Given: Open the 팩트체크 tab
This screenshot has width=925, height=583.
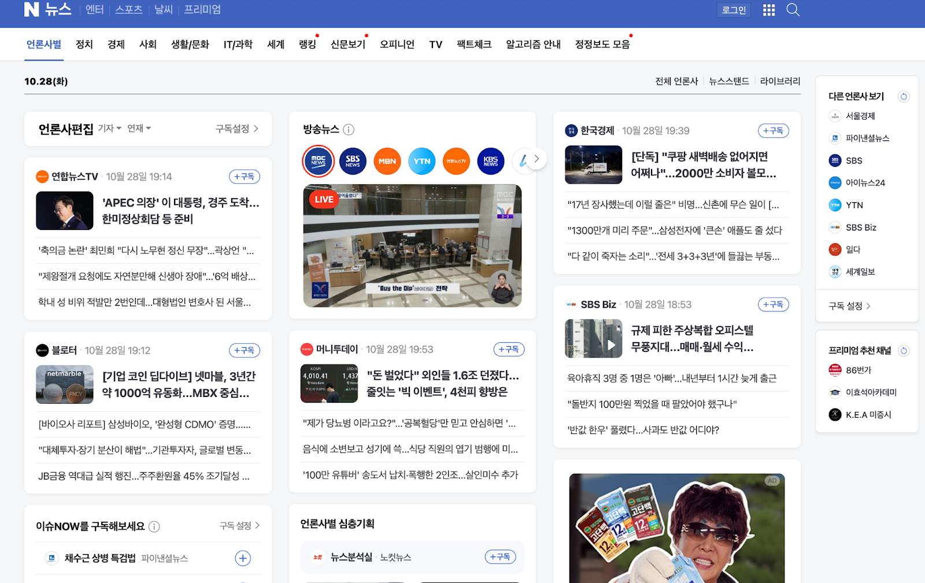Looking at the screenshot, I should coord(474,44).
